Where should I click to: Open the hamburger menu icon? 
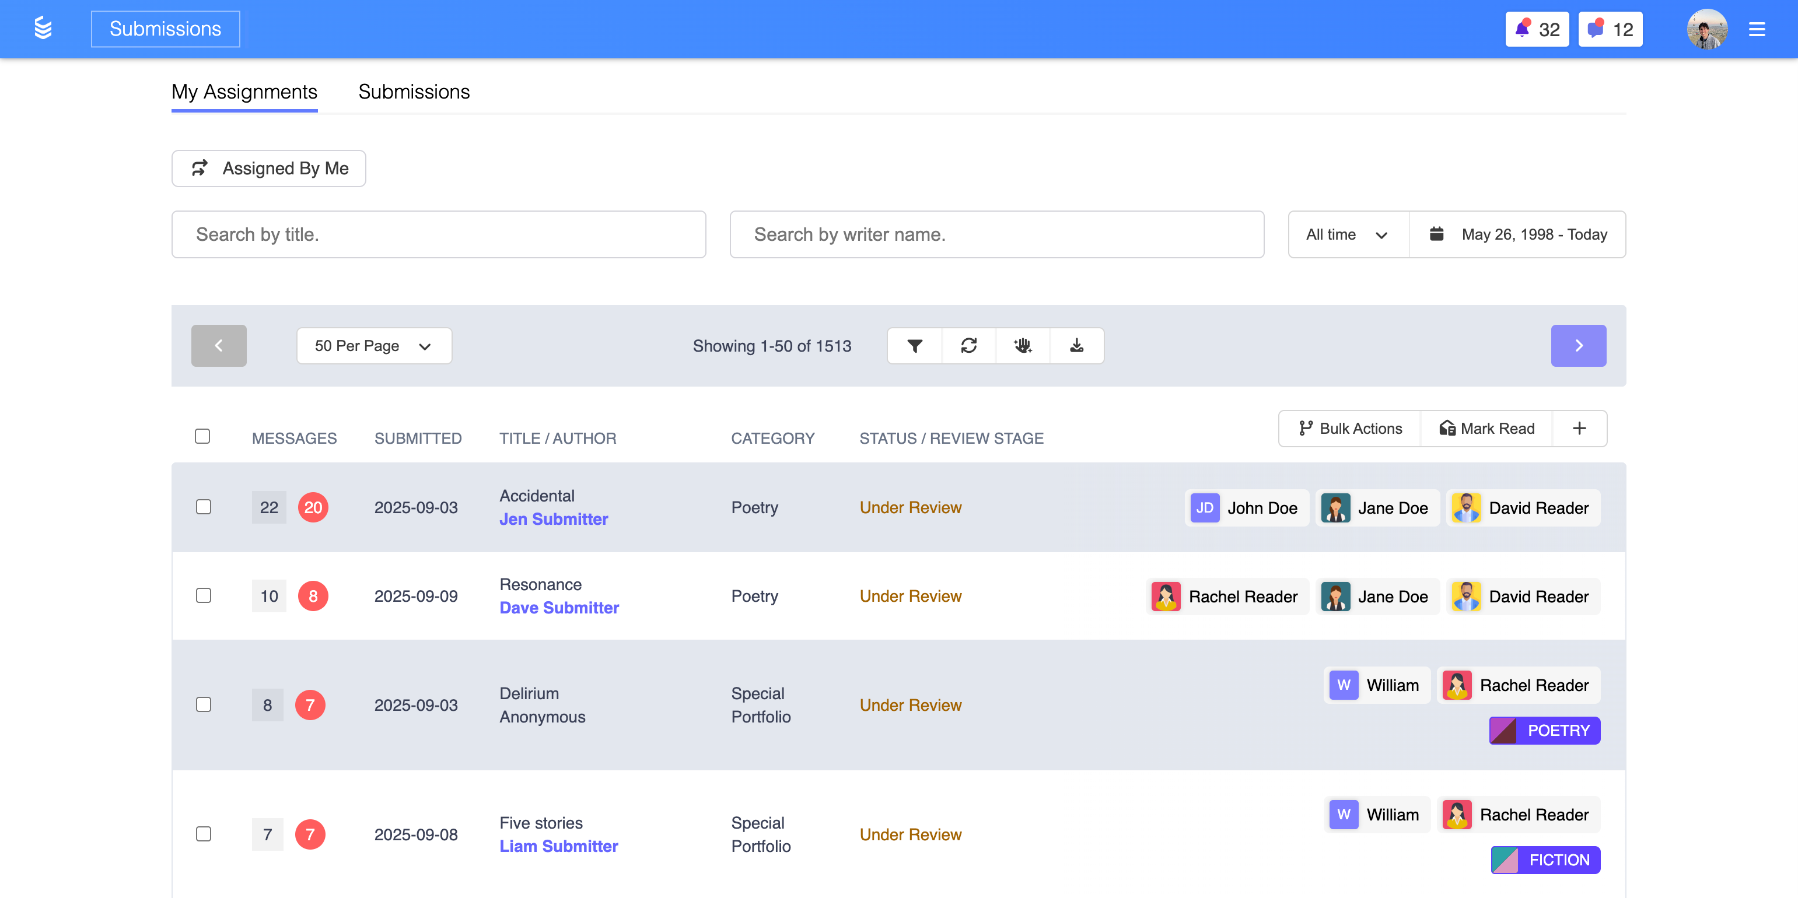1756,29
